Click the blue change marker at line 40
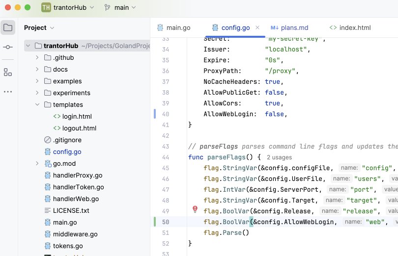 coord(155,114)
